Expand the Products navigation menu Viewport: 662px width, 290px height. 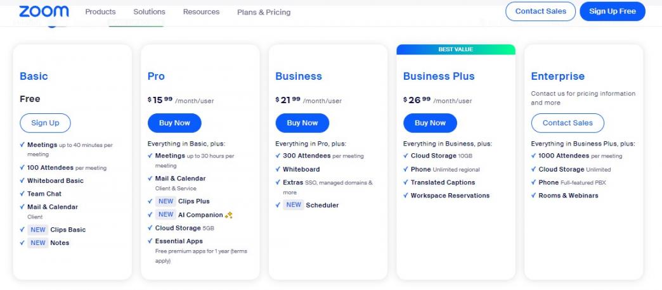(100, 12)
